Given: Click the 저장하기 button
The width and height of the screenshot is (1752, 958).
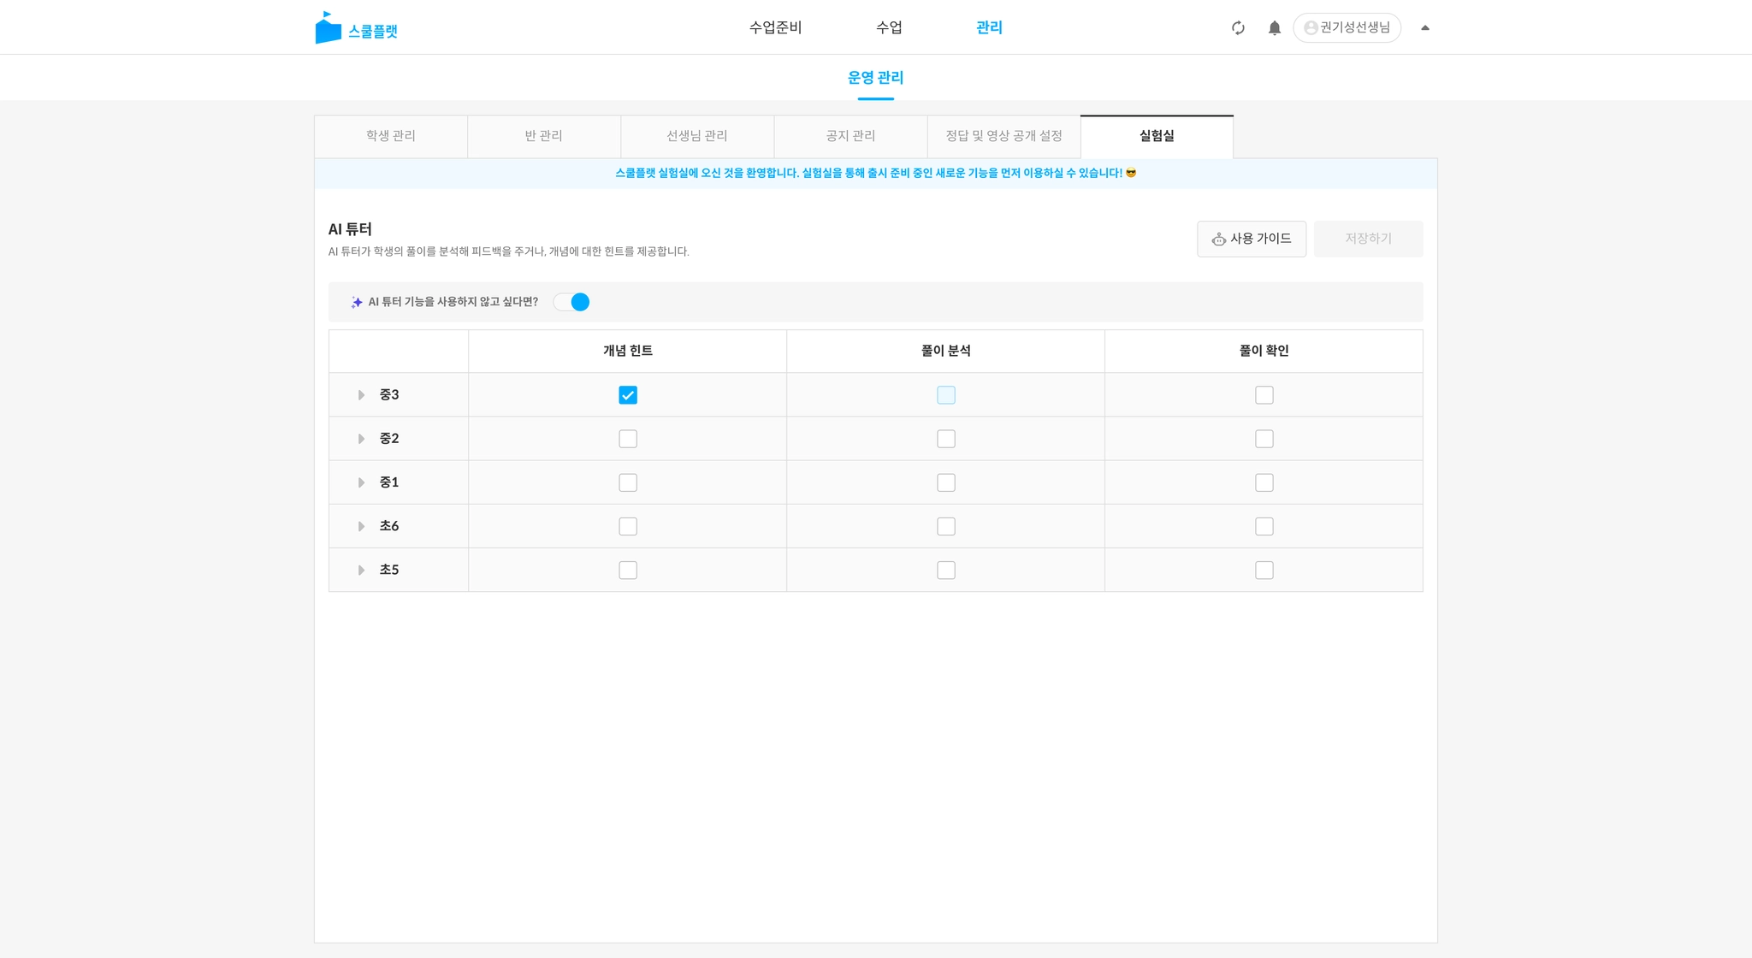Looking at the screenshot, I should point(1368,239).
